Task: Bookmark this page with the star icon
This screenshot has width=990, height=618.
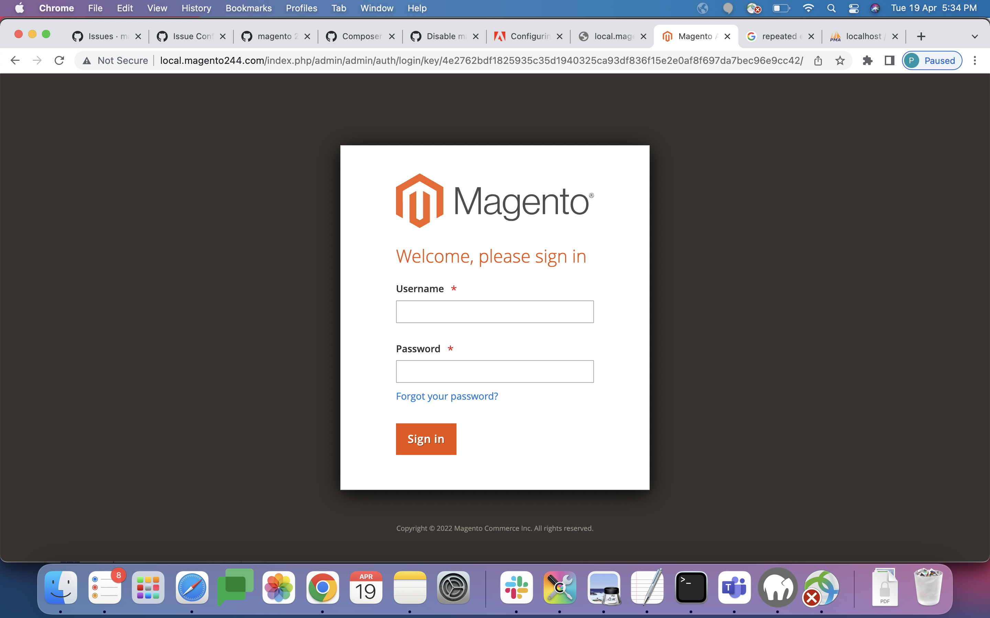Action: coord(840,60)
